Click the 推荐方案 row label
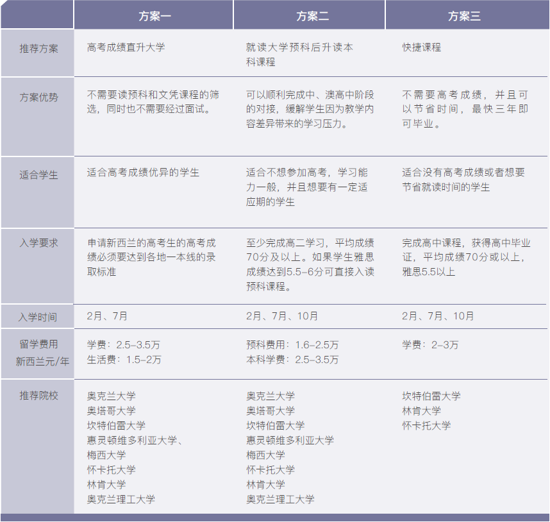 pos(38,48)
